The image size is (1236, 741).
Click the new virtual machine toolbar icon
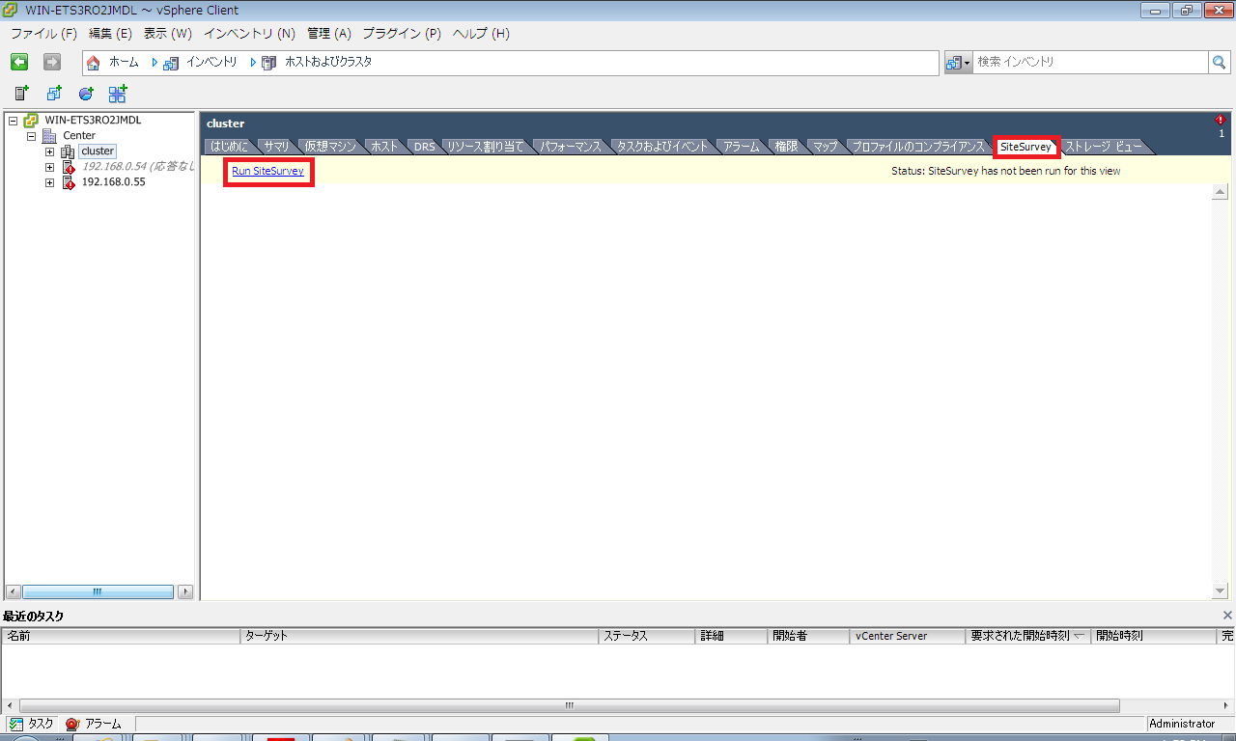coord(54,94)
